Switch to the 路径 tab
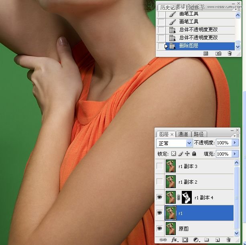The image size is (246, 245). (x=199, y=134)
